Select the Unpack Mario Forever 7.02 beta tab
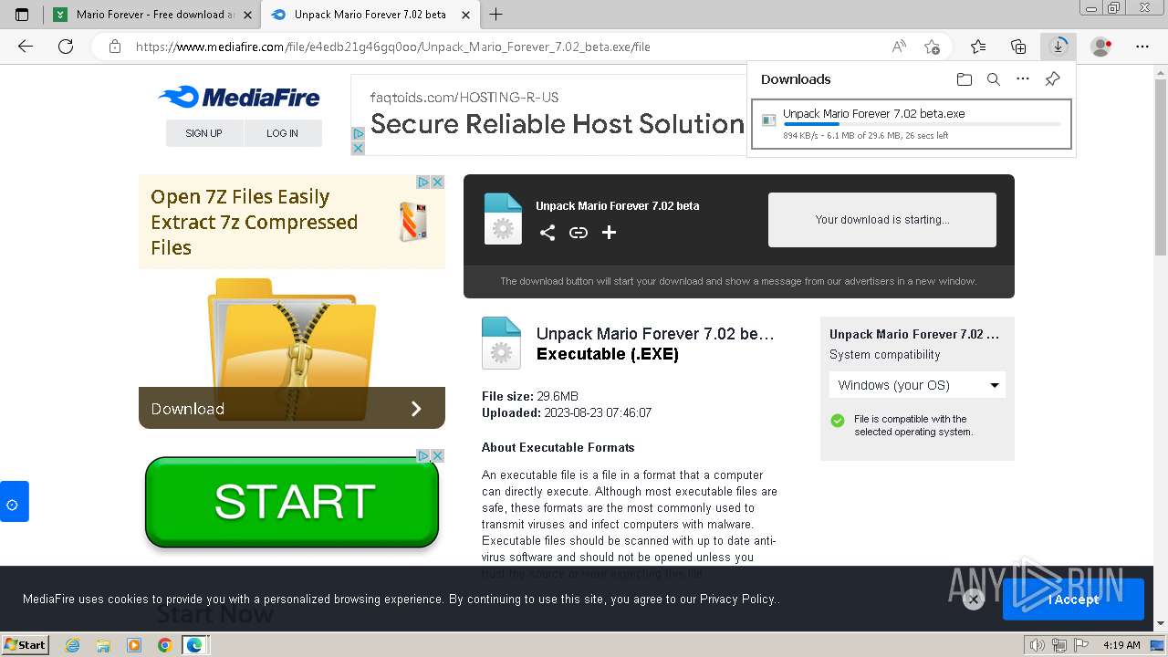 click(x=370, y=15)
